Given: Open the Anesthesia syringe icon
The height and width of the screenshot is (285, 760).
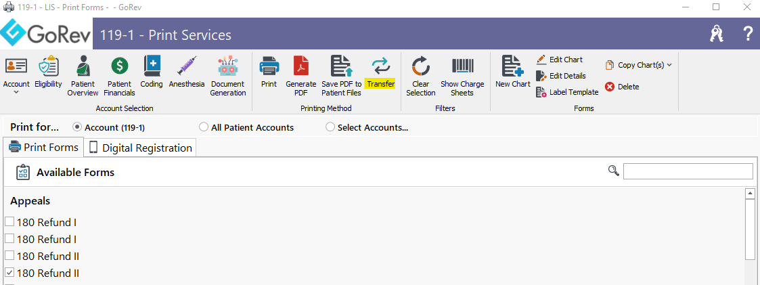Looking at the screenshot, I should pos(187,66).
